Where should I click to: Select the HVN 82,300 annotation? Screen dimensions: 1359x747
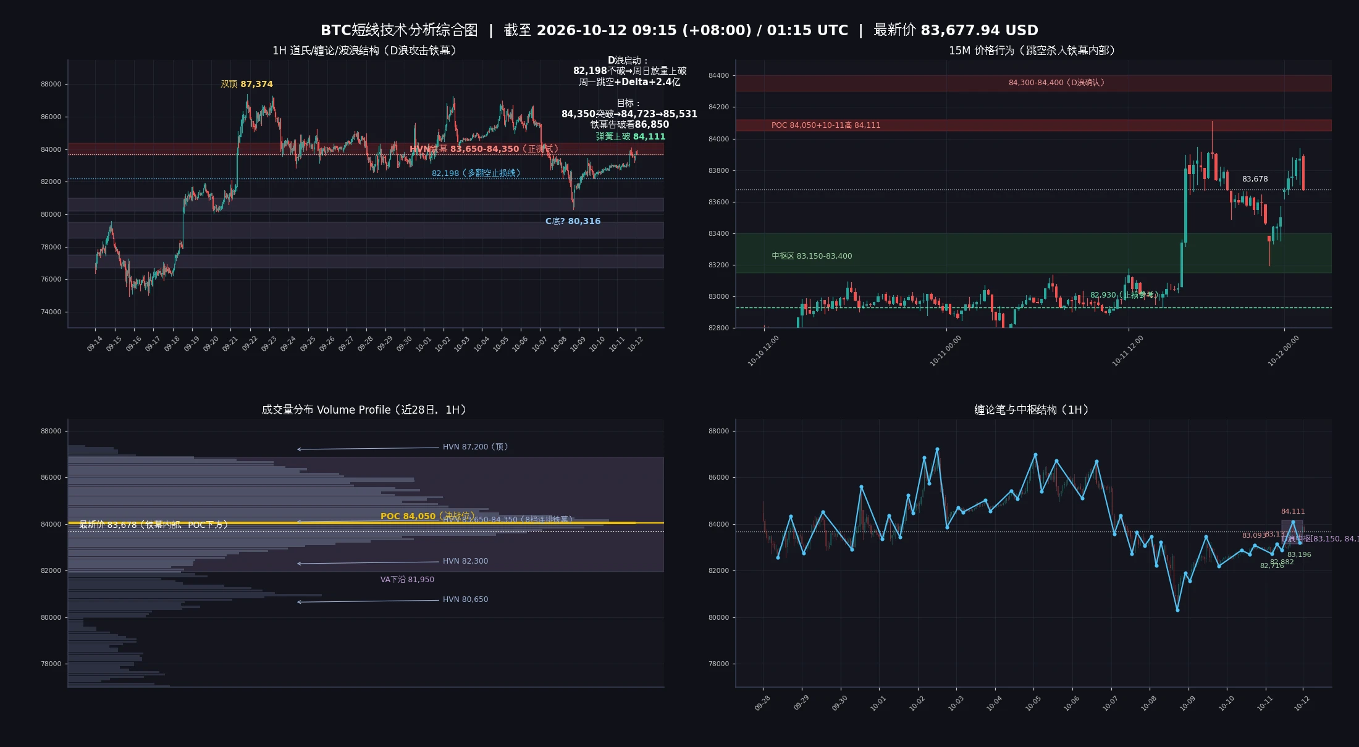(x=465, y=561)
